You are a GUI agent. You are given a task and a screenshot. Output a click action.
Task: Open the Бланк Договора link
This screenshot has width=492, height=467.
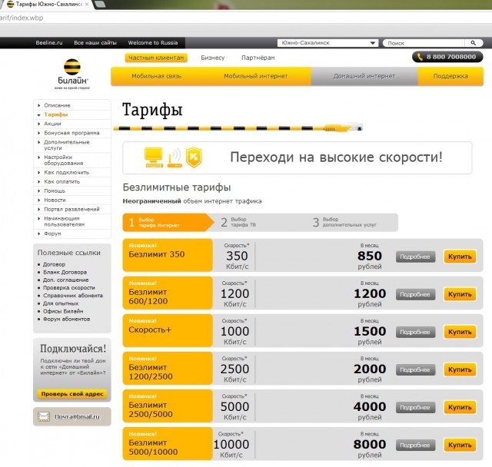(65, 272)
